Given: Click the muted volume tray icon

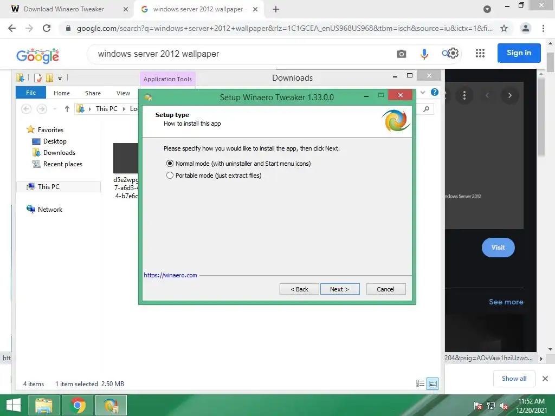Looking at the screenshot, I should pyautogui.click(x=504, y=406).
